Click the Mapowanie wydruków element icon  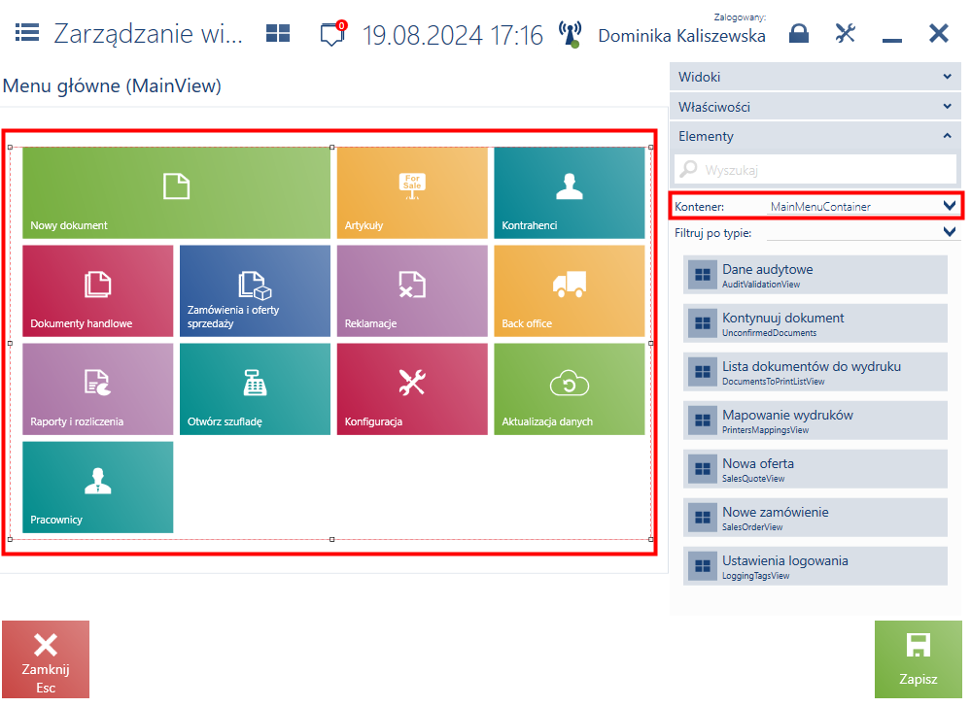(702, 420)
